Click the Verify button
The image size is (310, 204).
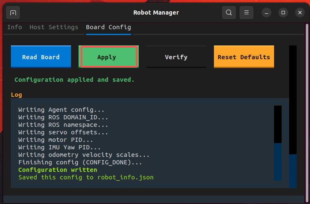click(176, 57)
